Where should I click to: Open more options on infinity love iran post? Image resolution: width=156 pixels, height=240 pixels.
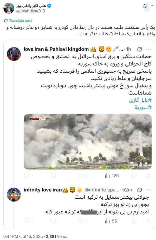(148, 190)
